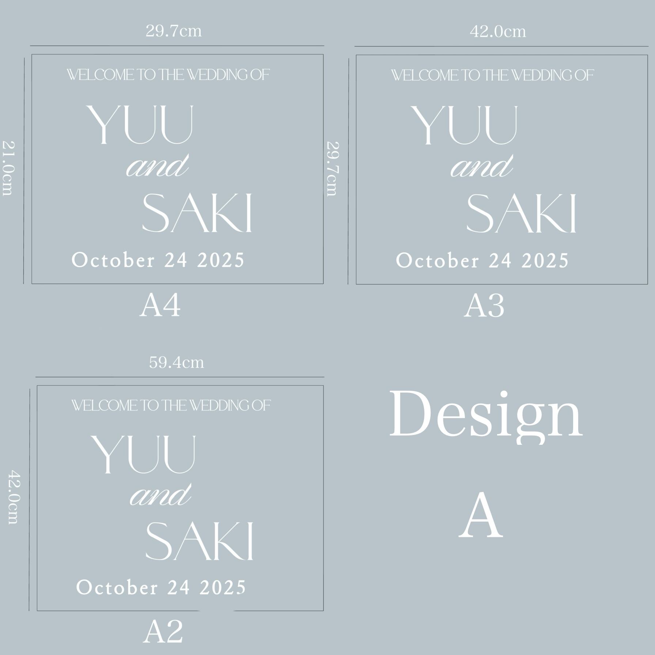Click the welcome headline in the A2 sign
The width and height of the screenshot is (655, 655).
(171, 405)
